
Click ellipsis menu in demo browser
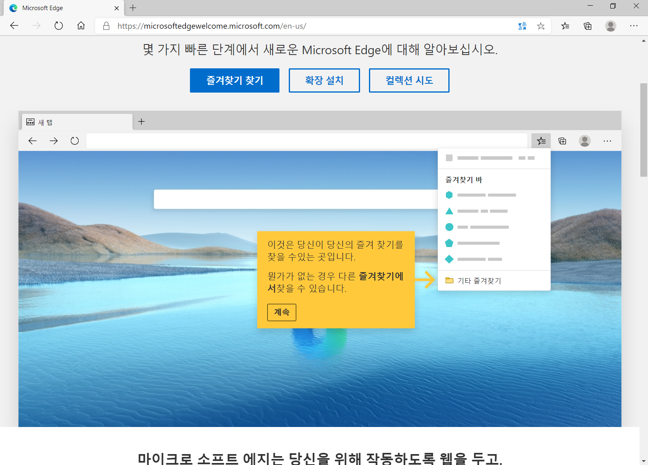click(607, 141)
